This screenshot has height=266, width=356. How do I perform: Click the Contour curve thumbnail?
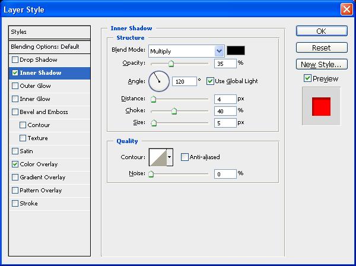pyautogui.click(x=158, y=157)
